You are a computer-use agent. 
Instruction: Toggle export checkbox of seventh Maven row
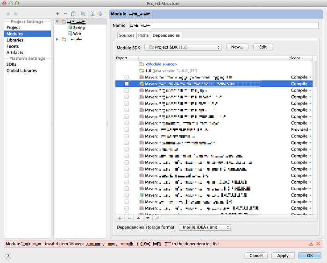(x=127, y=117)
